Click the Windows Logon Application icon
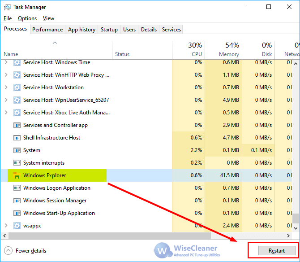 [17, 188]
